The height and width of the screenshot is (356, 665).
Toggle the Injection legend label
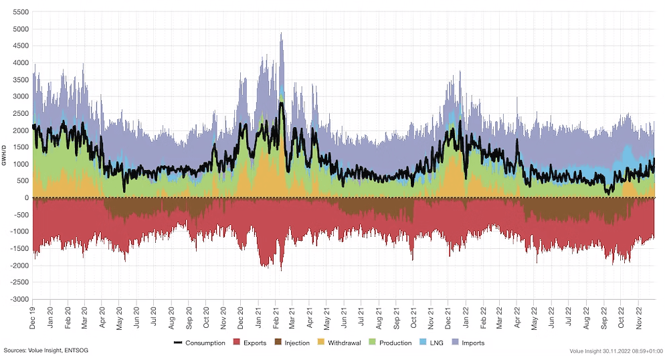[x=296, y=343]
